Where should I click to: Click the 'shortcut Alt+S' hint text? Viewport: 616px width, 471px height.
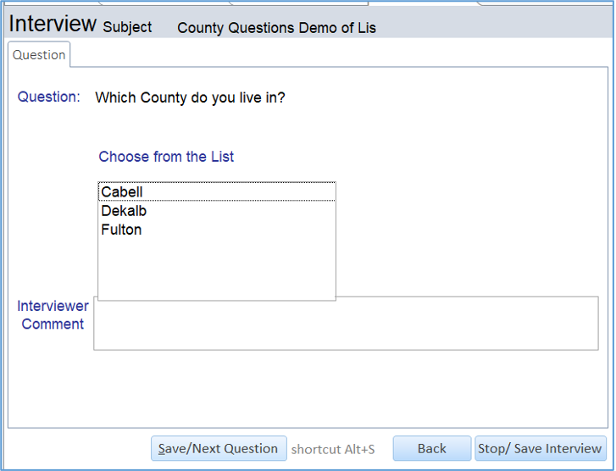tap(333, 449)
